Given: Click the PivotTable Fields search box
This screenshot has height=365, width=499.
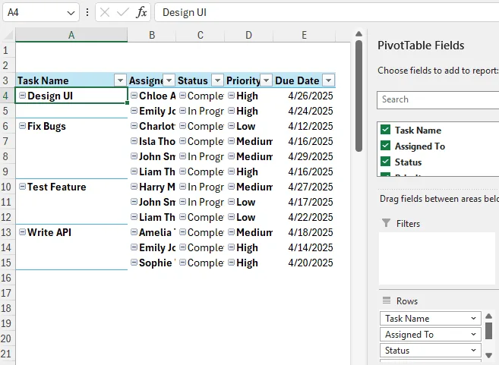Looking at the screenshot, I should tap(438, 100).
